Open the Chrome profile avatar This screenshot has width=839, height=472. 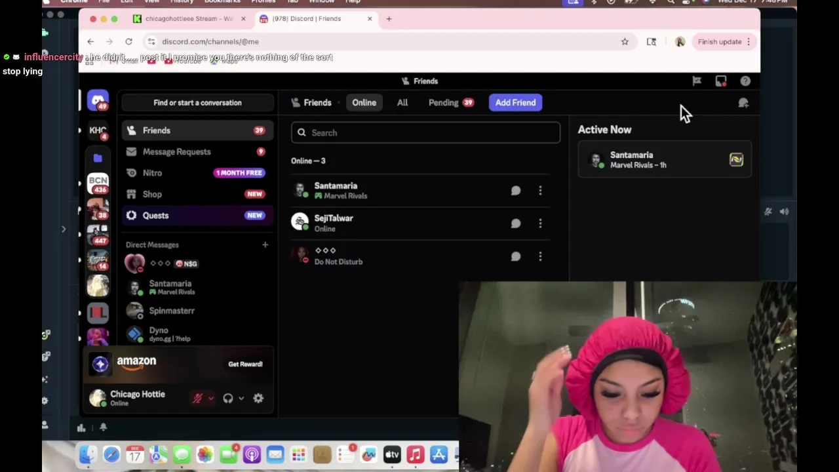tap(680, 41)
